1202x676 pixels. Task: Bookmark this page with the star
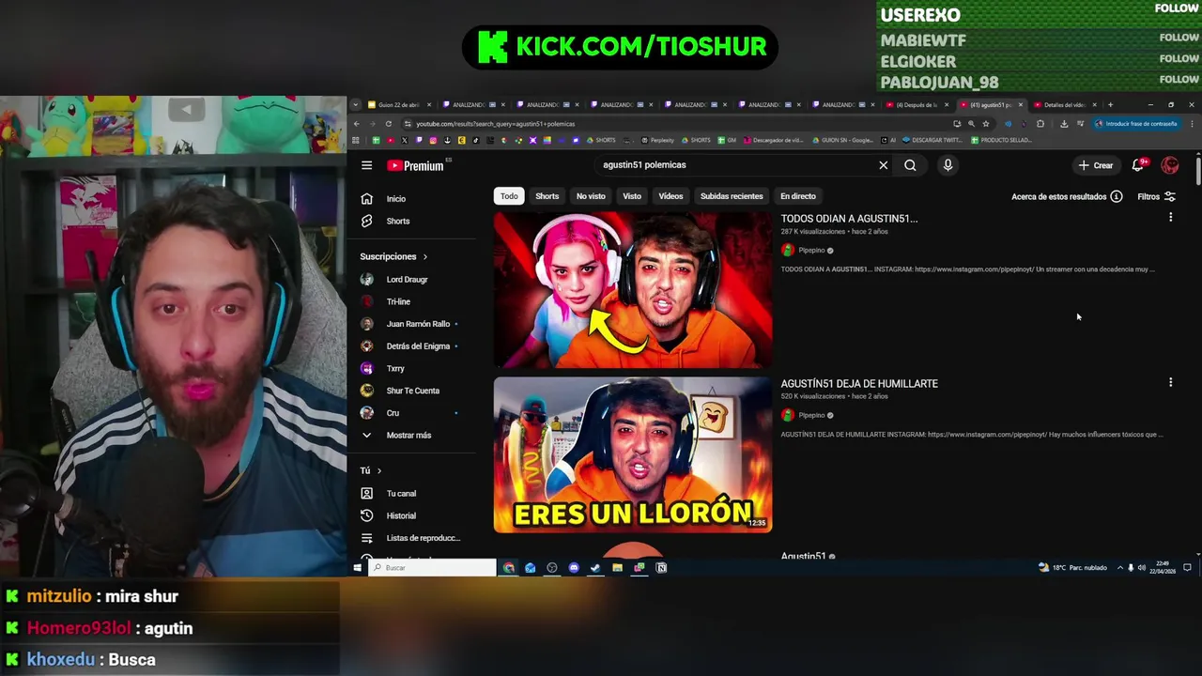coord(985,124)
